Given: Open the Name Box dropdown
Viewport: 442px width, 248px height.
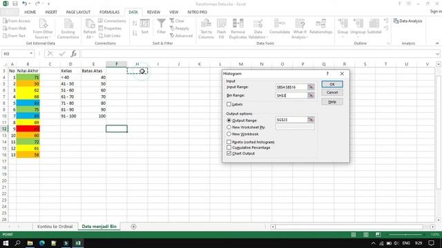Looking at the screenshot, I should [x=31, y=54].
